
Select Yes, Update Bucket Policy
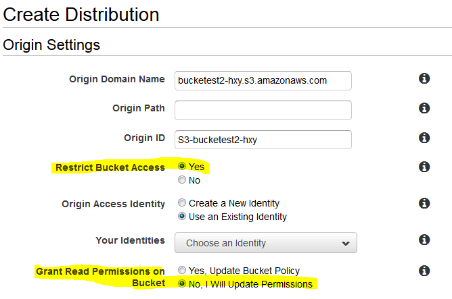(x=182, y=270)
